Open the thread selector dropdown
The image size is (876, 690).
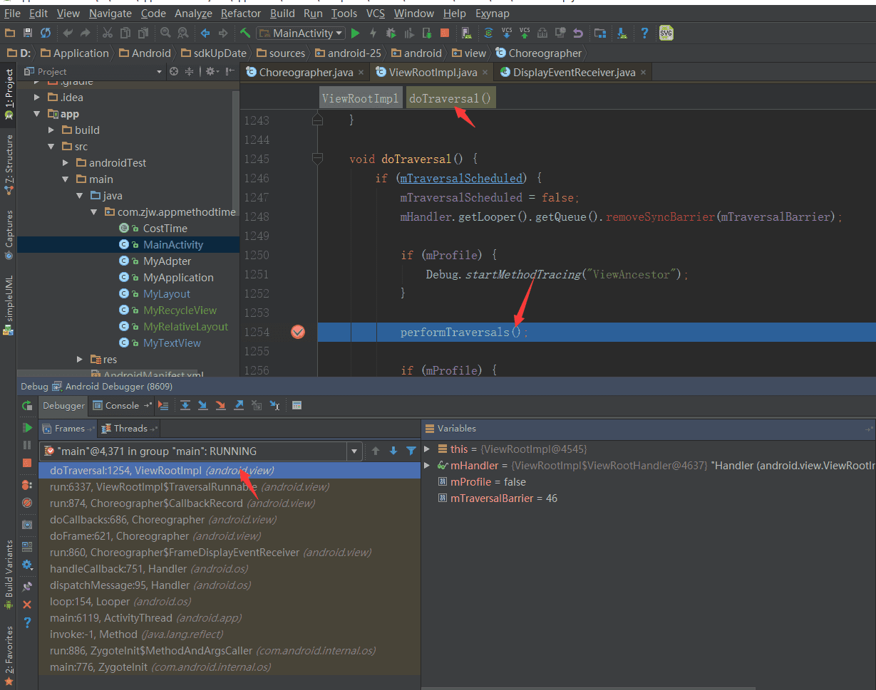pos(354,451)
